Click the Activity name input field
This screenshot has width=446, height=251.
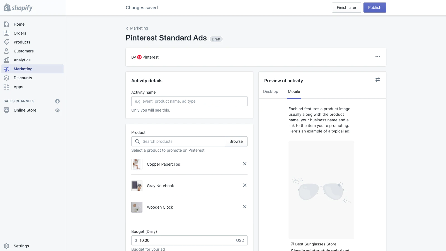tap(189, 101)
